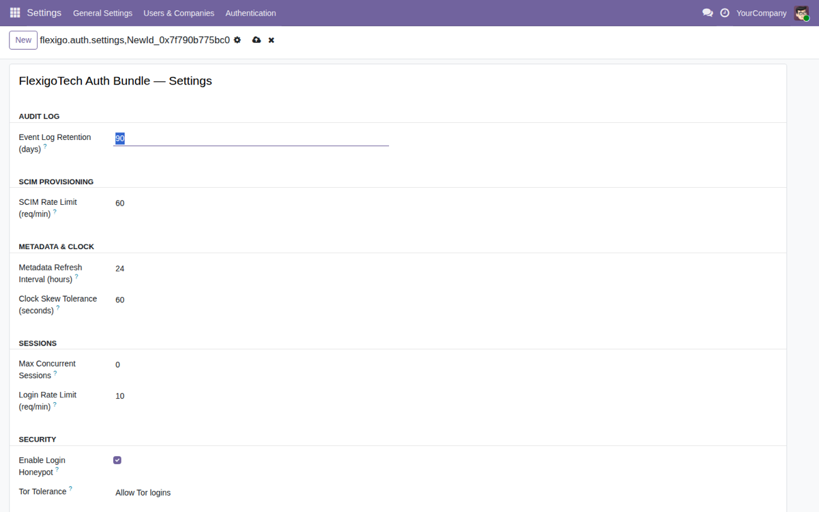Open the gear actions menu by record name

(x=238, y=40)
